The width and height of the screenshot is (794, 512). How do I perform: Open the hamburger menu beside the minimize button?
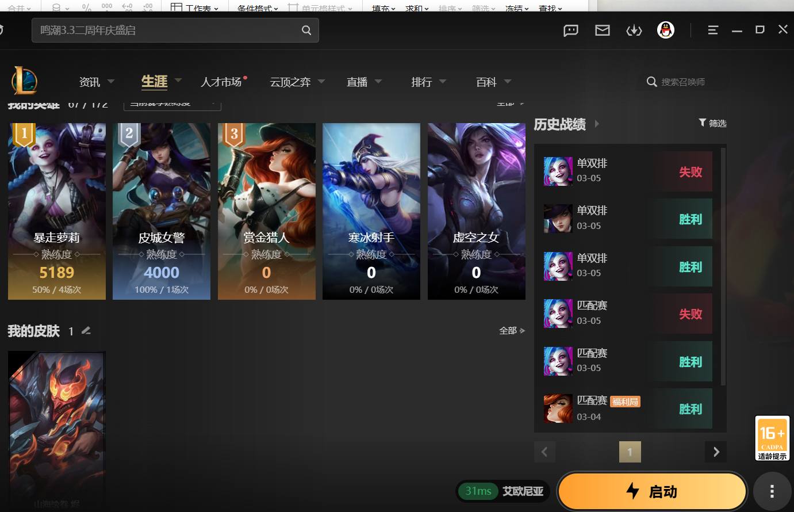[x=713, y=30]
